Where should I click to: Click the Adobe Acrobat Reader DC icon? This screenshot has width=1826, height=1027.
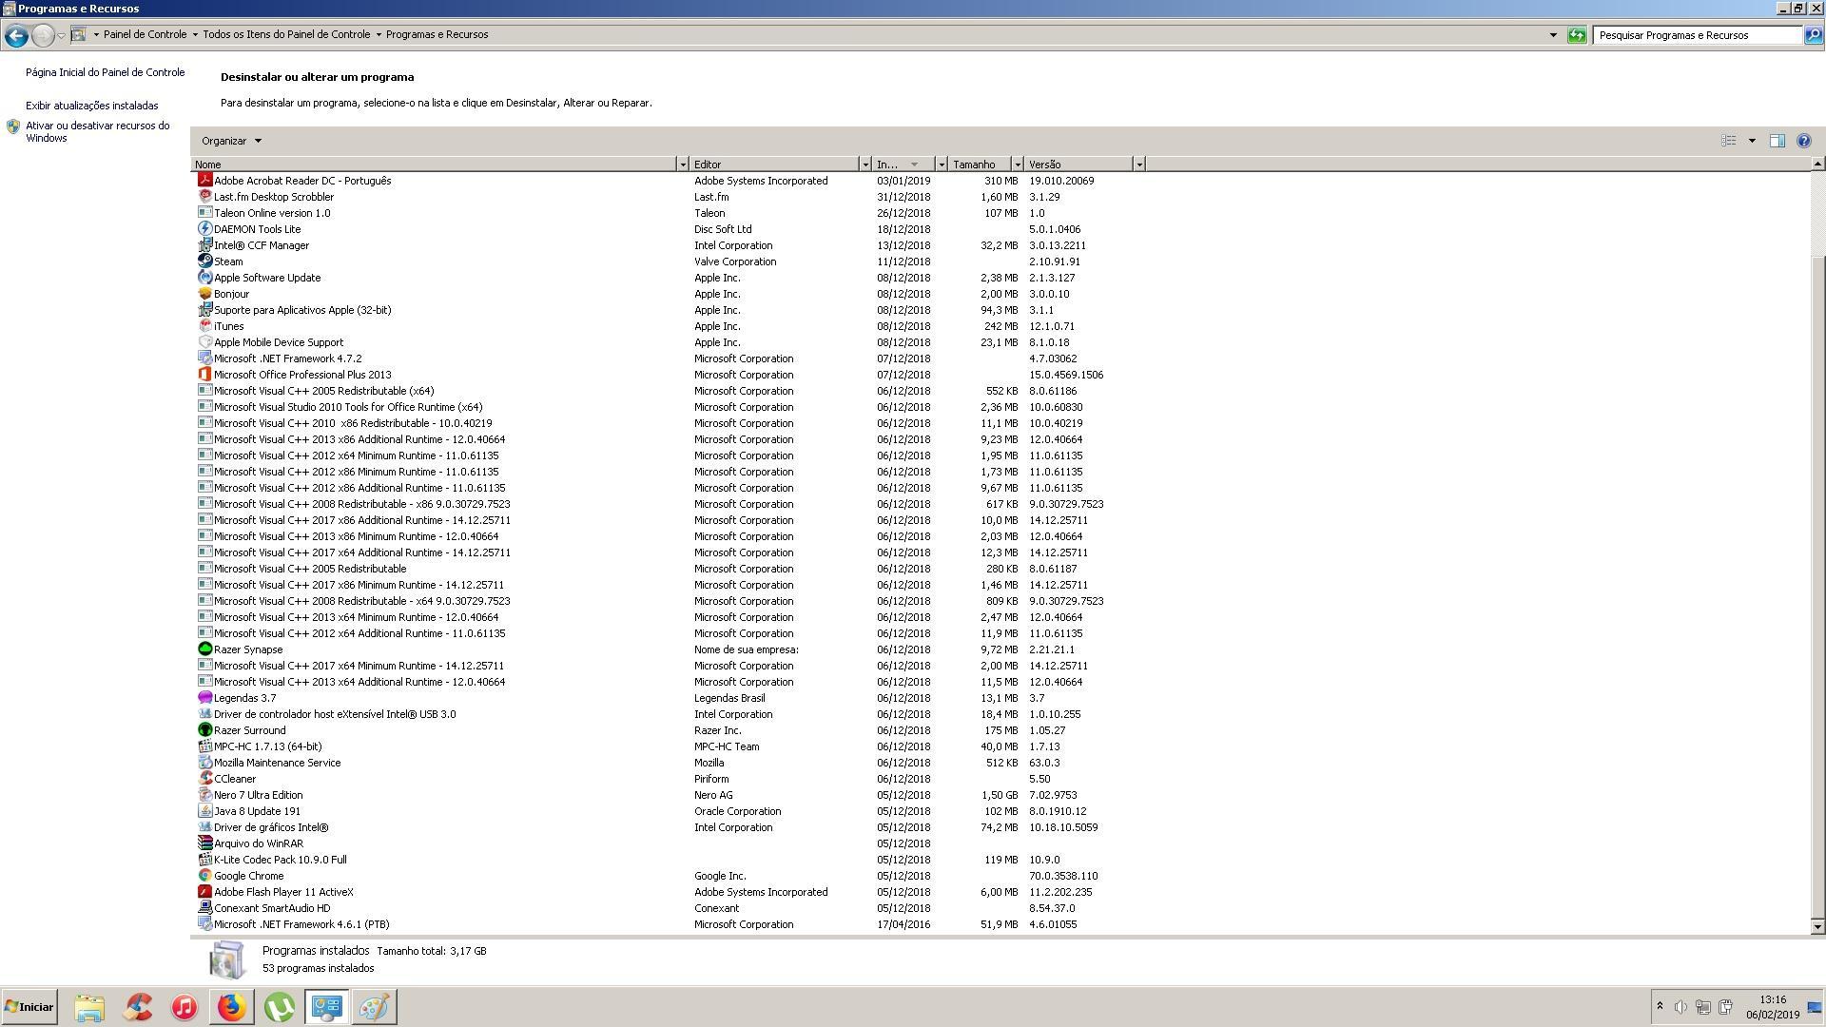pos(204,180)
